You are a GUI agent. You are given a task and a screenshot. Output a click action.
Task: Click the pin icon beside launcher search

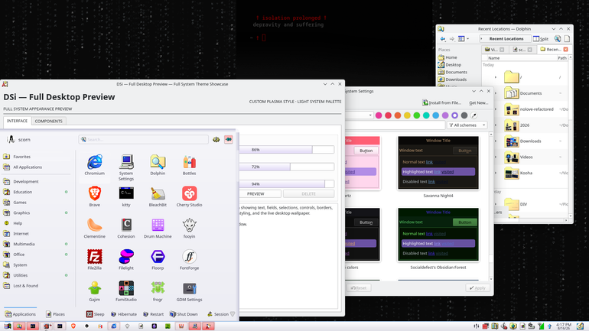pyautogui.click(x=229, y=139)
